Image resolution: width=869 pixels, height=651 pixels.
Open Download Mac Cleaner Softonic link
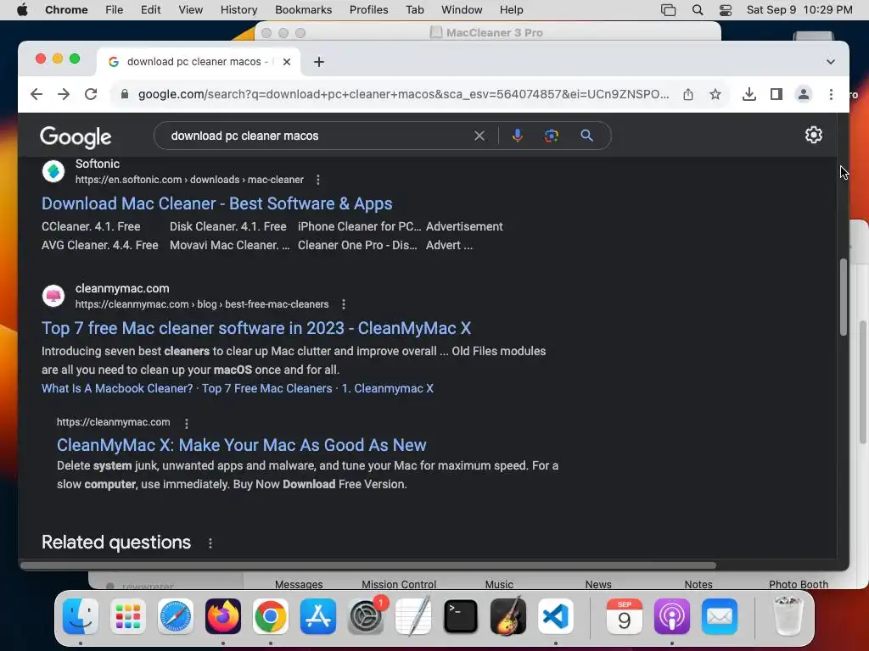point(216,203)
